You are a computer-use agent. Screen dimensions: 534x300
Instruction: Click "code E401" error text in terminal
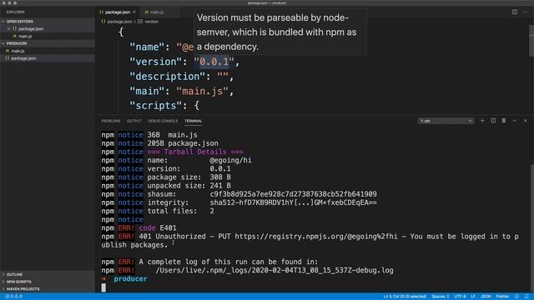tap(158, 228)
